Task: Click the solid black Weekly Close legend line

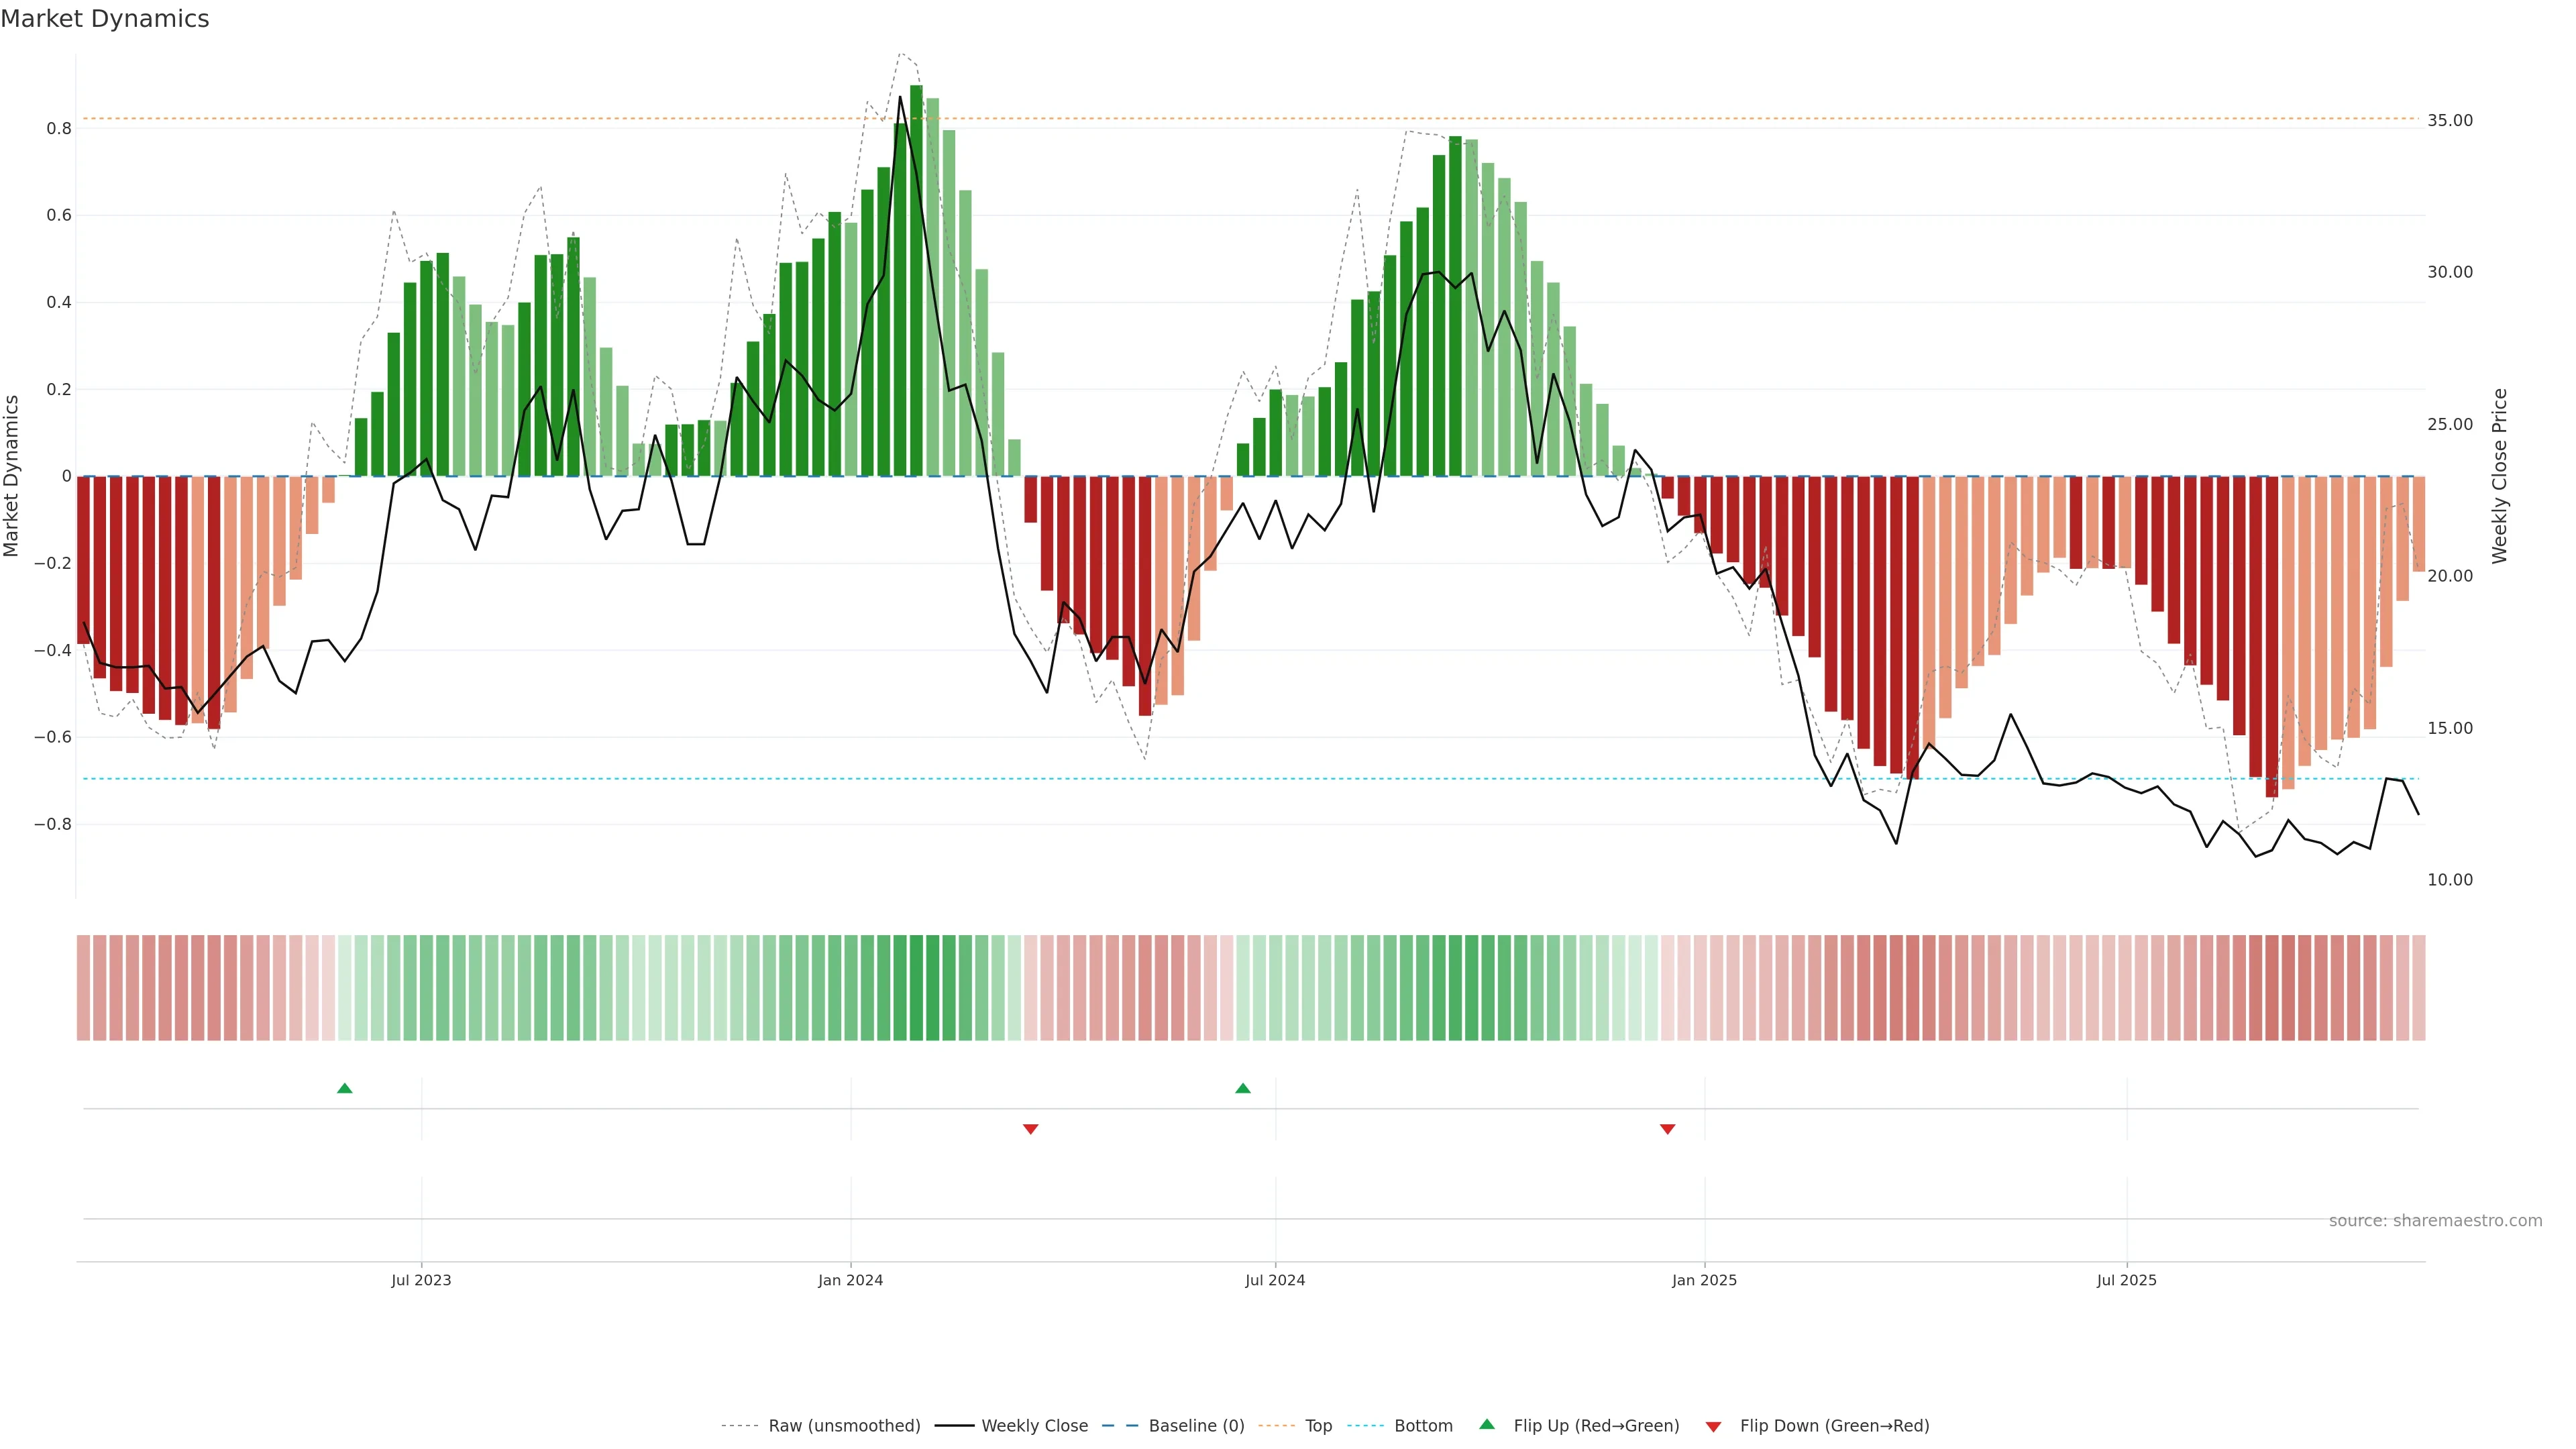Action: point(954,1426)
